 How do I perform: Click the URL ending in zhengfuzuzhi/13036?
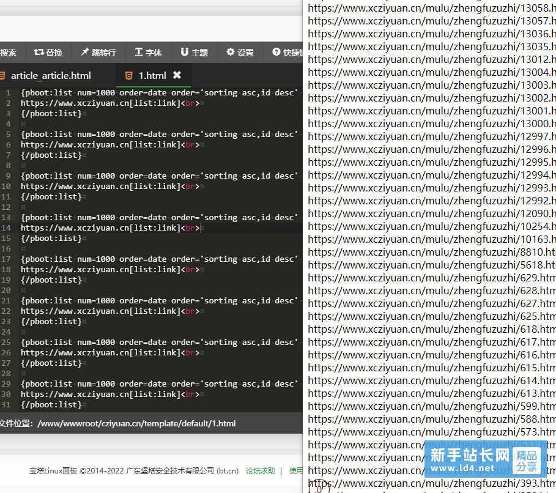tap(432, 34)
